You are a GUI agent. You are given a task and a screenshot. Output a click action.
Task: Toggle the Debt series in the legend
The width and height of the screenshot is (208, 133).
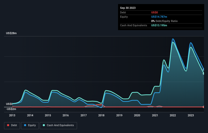pos(12,125)
